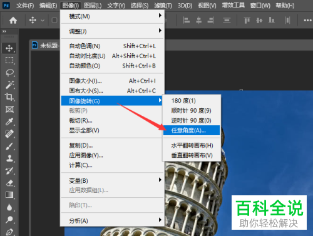Click the Photoshop Ps logo

tap(6, 5)
